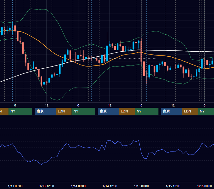This screenshot has width=214, height=189.
Task: Select the LDN session block before 1/14 00:00
Action: pos(64,111)
